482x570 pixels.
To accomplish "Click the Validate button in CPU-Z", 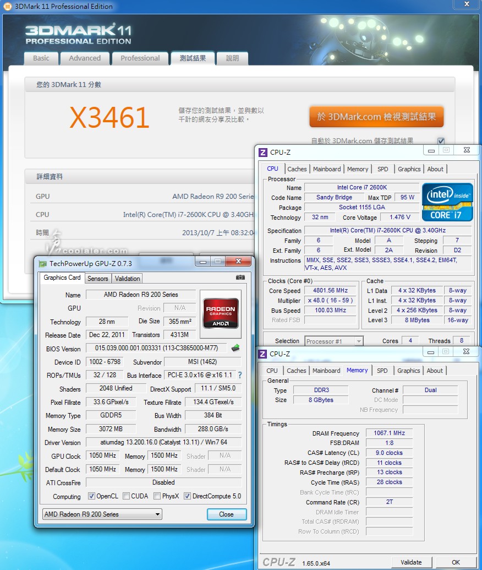I will [411, 562].
